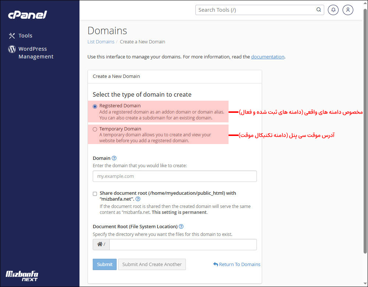Click the search magnifier icon
This screenshot has height=287, width=368.
click(x=319, y=10)
